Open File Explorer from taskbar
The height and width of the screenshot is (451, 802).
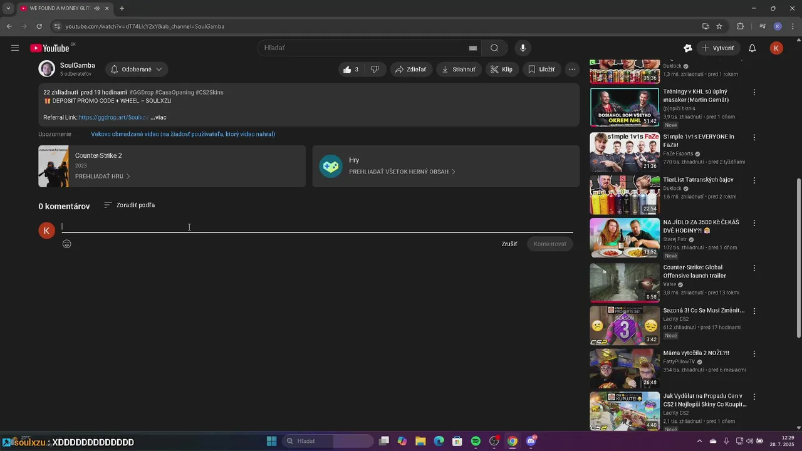(x=420, y=441)
